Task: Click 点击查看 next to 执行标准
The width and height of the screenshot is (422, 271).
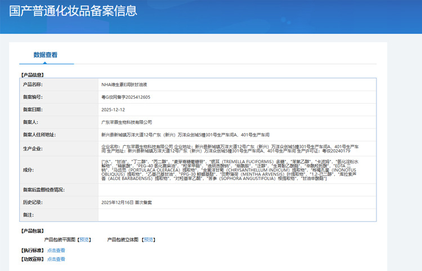Action: (56, 250)
